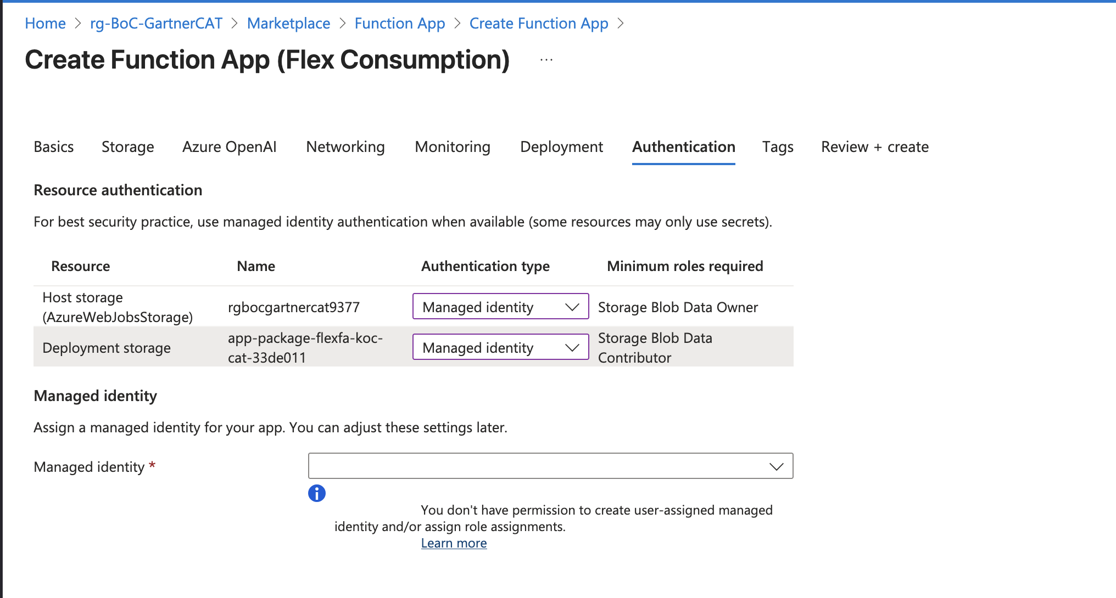Go to Review + create tab
The width and height of the screenshot is (1116, 598).
874,147
